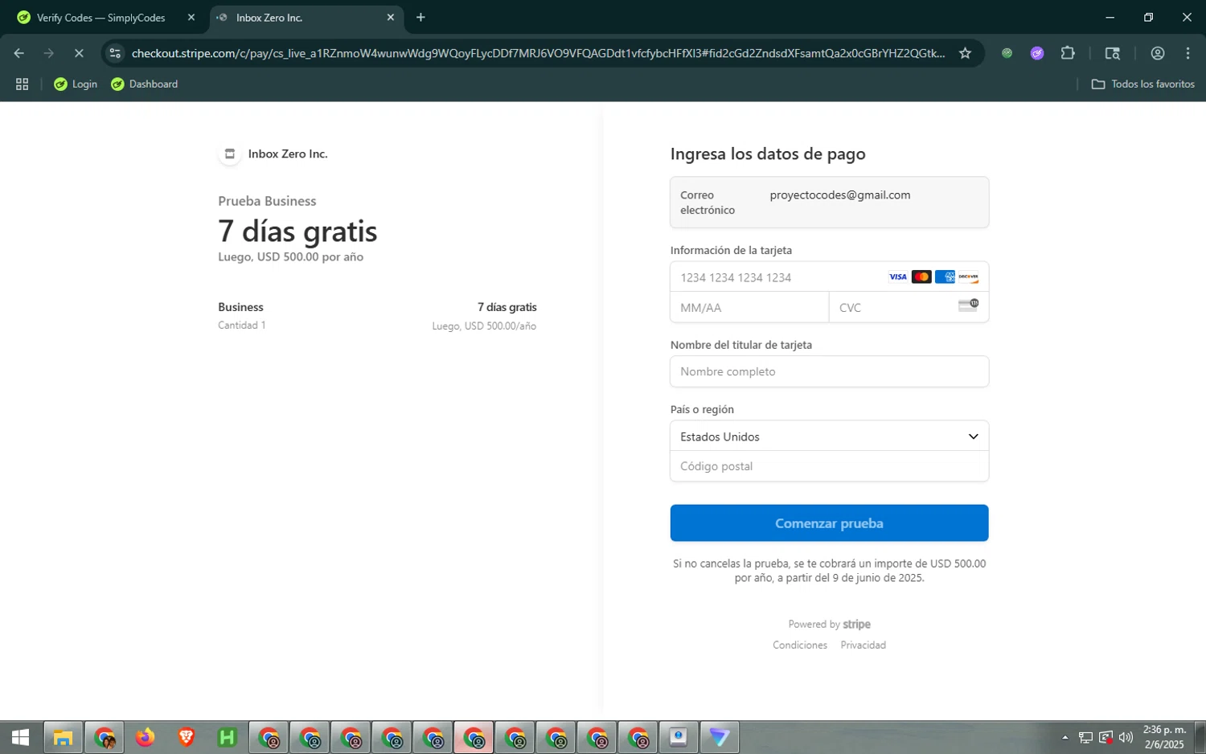Switch to the Verify Codes — SimplyCodes tab

click(100, 18)
